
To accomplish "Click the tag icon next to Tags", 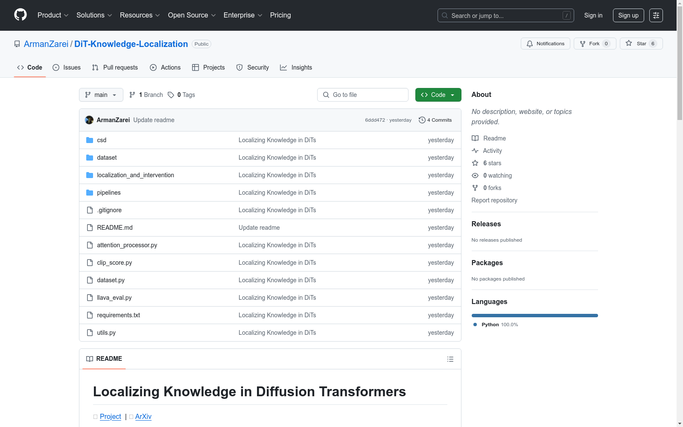I will pyautogui.click(x=171, y=95).
